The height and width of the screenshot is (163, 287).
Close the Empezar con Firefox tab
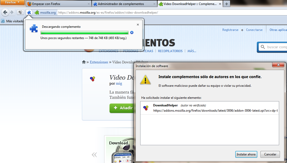(x=89, y=4)
